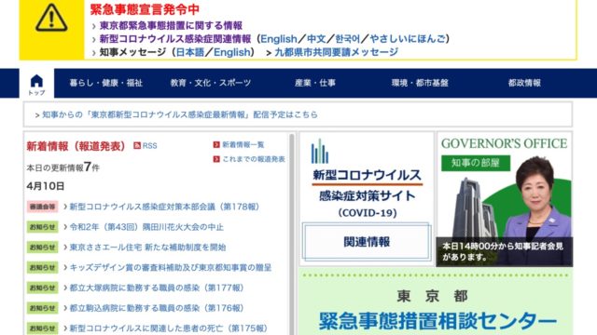Open the Governor's Office banner image
597x335 pixels.
pos(505,199)
